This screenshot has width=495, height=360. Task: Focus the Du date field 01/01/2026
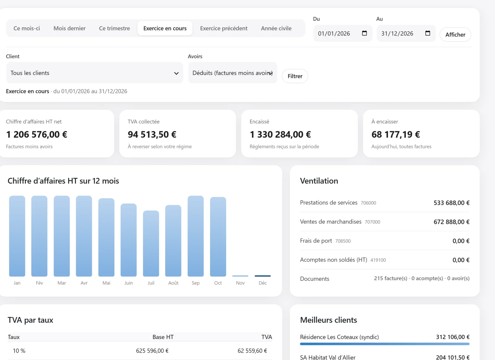click(x=343, y=33)
